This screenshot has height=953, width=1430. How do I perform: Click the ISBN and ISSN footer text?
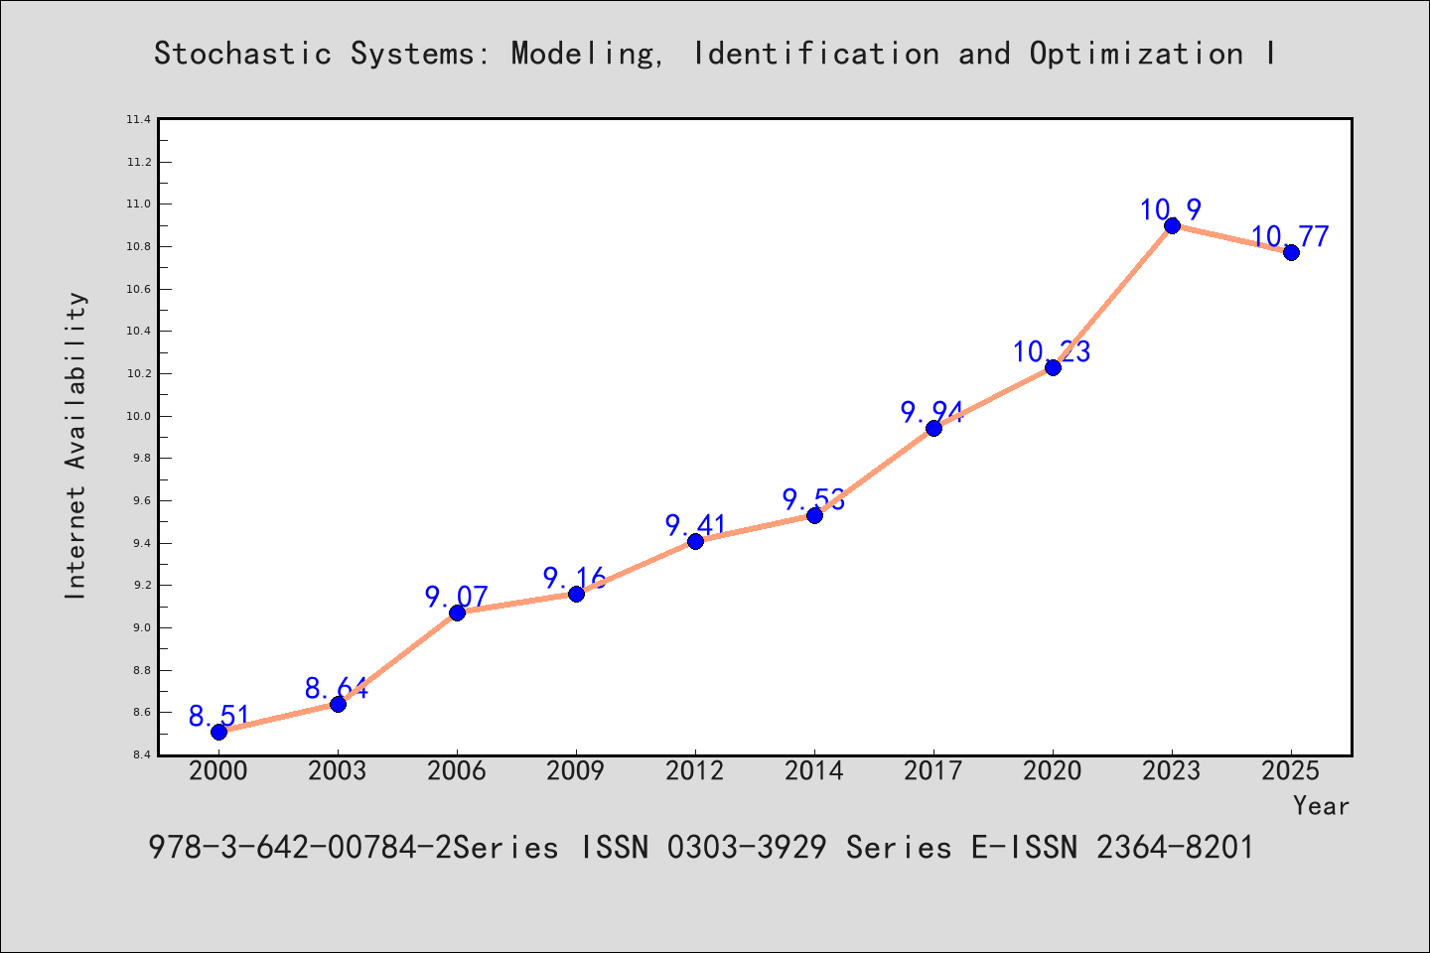(x=701, y=847)
